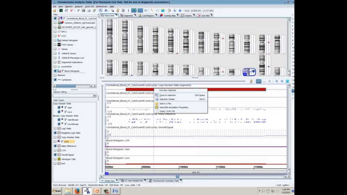Viewport: 347px width, 195px height.
Task: Click the highlighted pointer tool in detail view
Action: (259, 81)
